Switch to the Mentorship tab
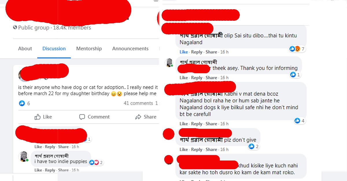 (x=89, y=48)
